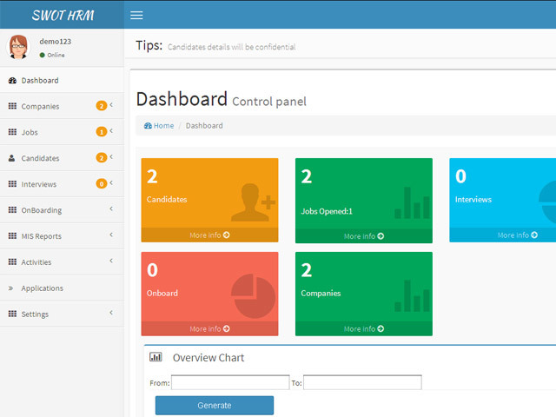The image size is (556, 417).
Task: Click the Candidates badge showing 2
Action: (x=102, y=157)
